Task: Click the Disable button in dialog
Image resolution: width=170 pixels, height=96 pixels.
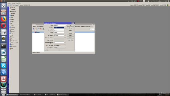Action: pos(70,33)
